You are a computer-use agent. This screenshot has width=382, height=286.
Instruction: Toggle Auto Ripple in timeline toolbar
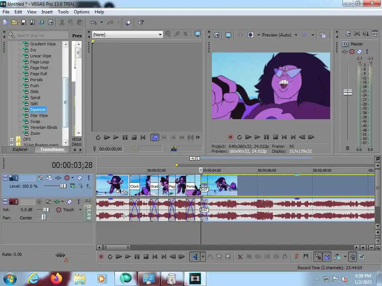point(338,257)
